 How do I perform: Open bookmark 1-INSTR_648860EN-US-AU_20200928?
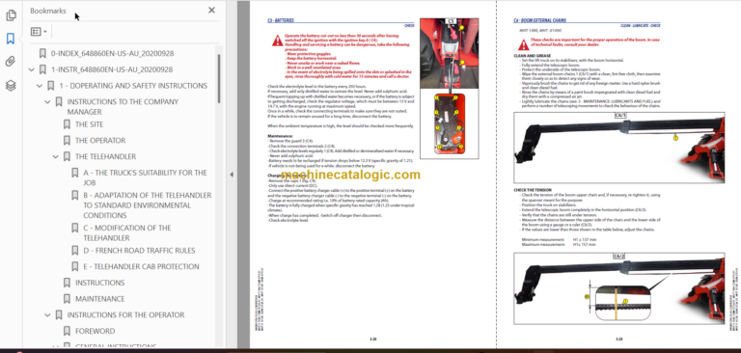112,69
